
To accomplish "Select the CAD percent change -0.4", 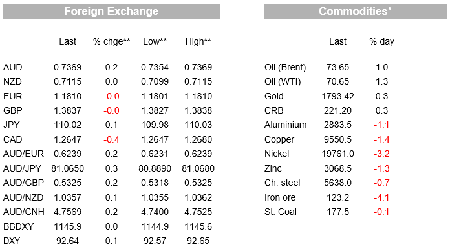I will 111,139.
